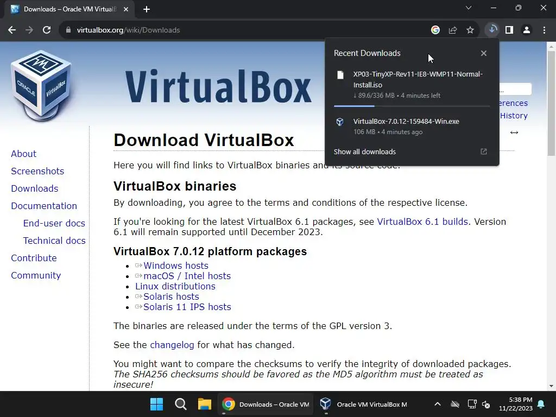Screen dimensions: 556x417
Task: Toggle the Chrome downloads toolbar icon
Action: [492, 30]
